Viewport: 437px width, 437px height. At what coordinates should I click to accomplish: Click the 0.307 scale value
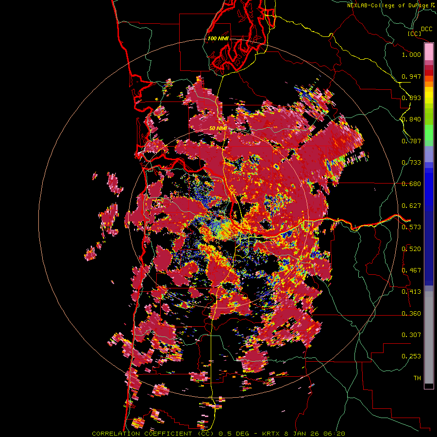(x=411, y=335)
